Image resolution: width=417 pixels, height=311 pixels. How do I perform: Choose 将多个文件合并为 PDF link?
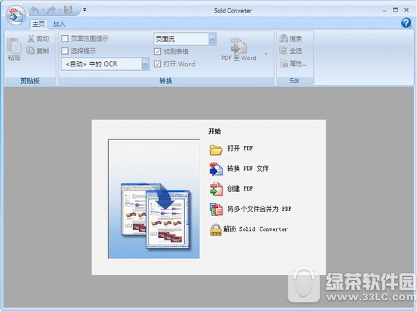pyautogui.click(x=259, y=209)
